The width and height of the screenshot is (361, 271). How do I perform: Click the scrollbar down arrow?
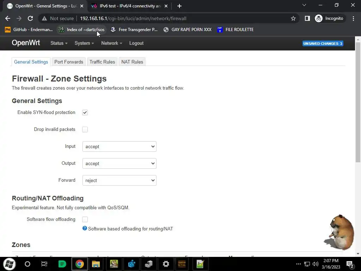pos(358,254)
